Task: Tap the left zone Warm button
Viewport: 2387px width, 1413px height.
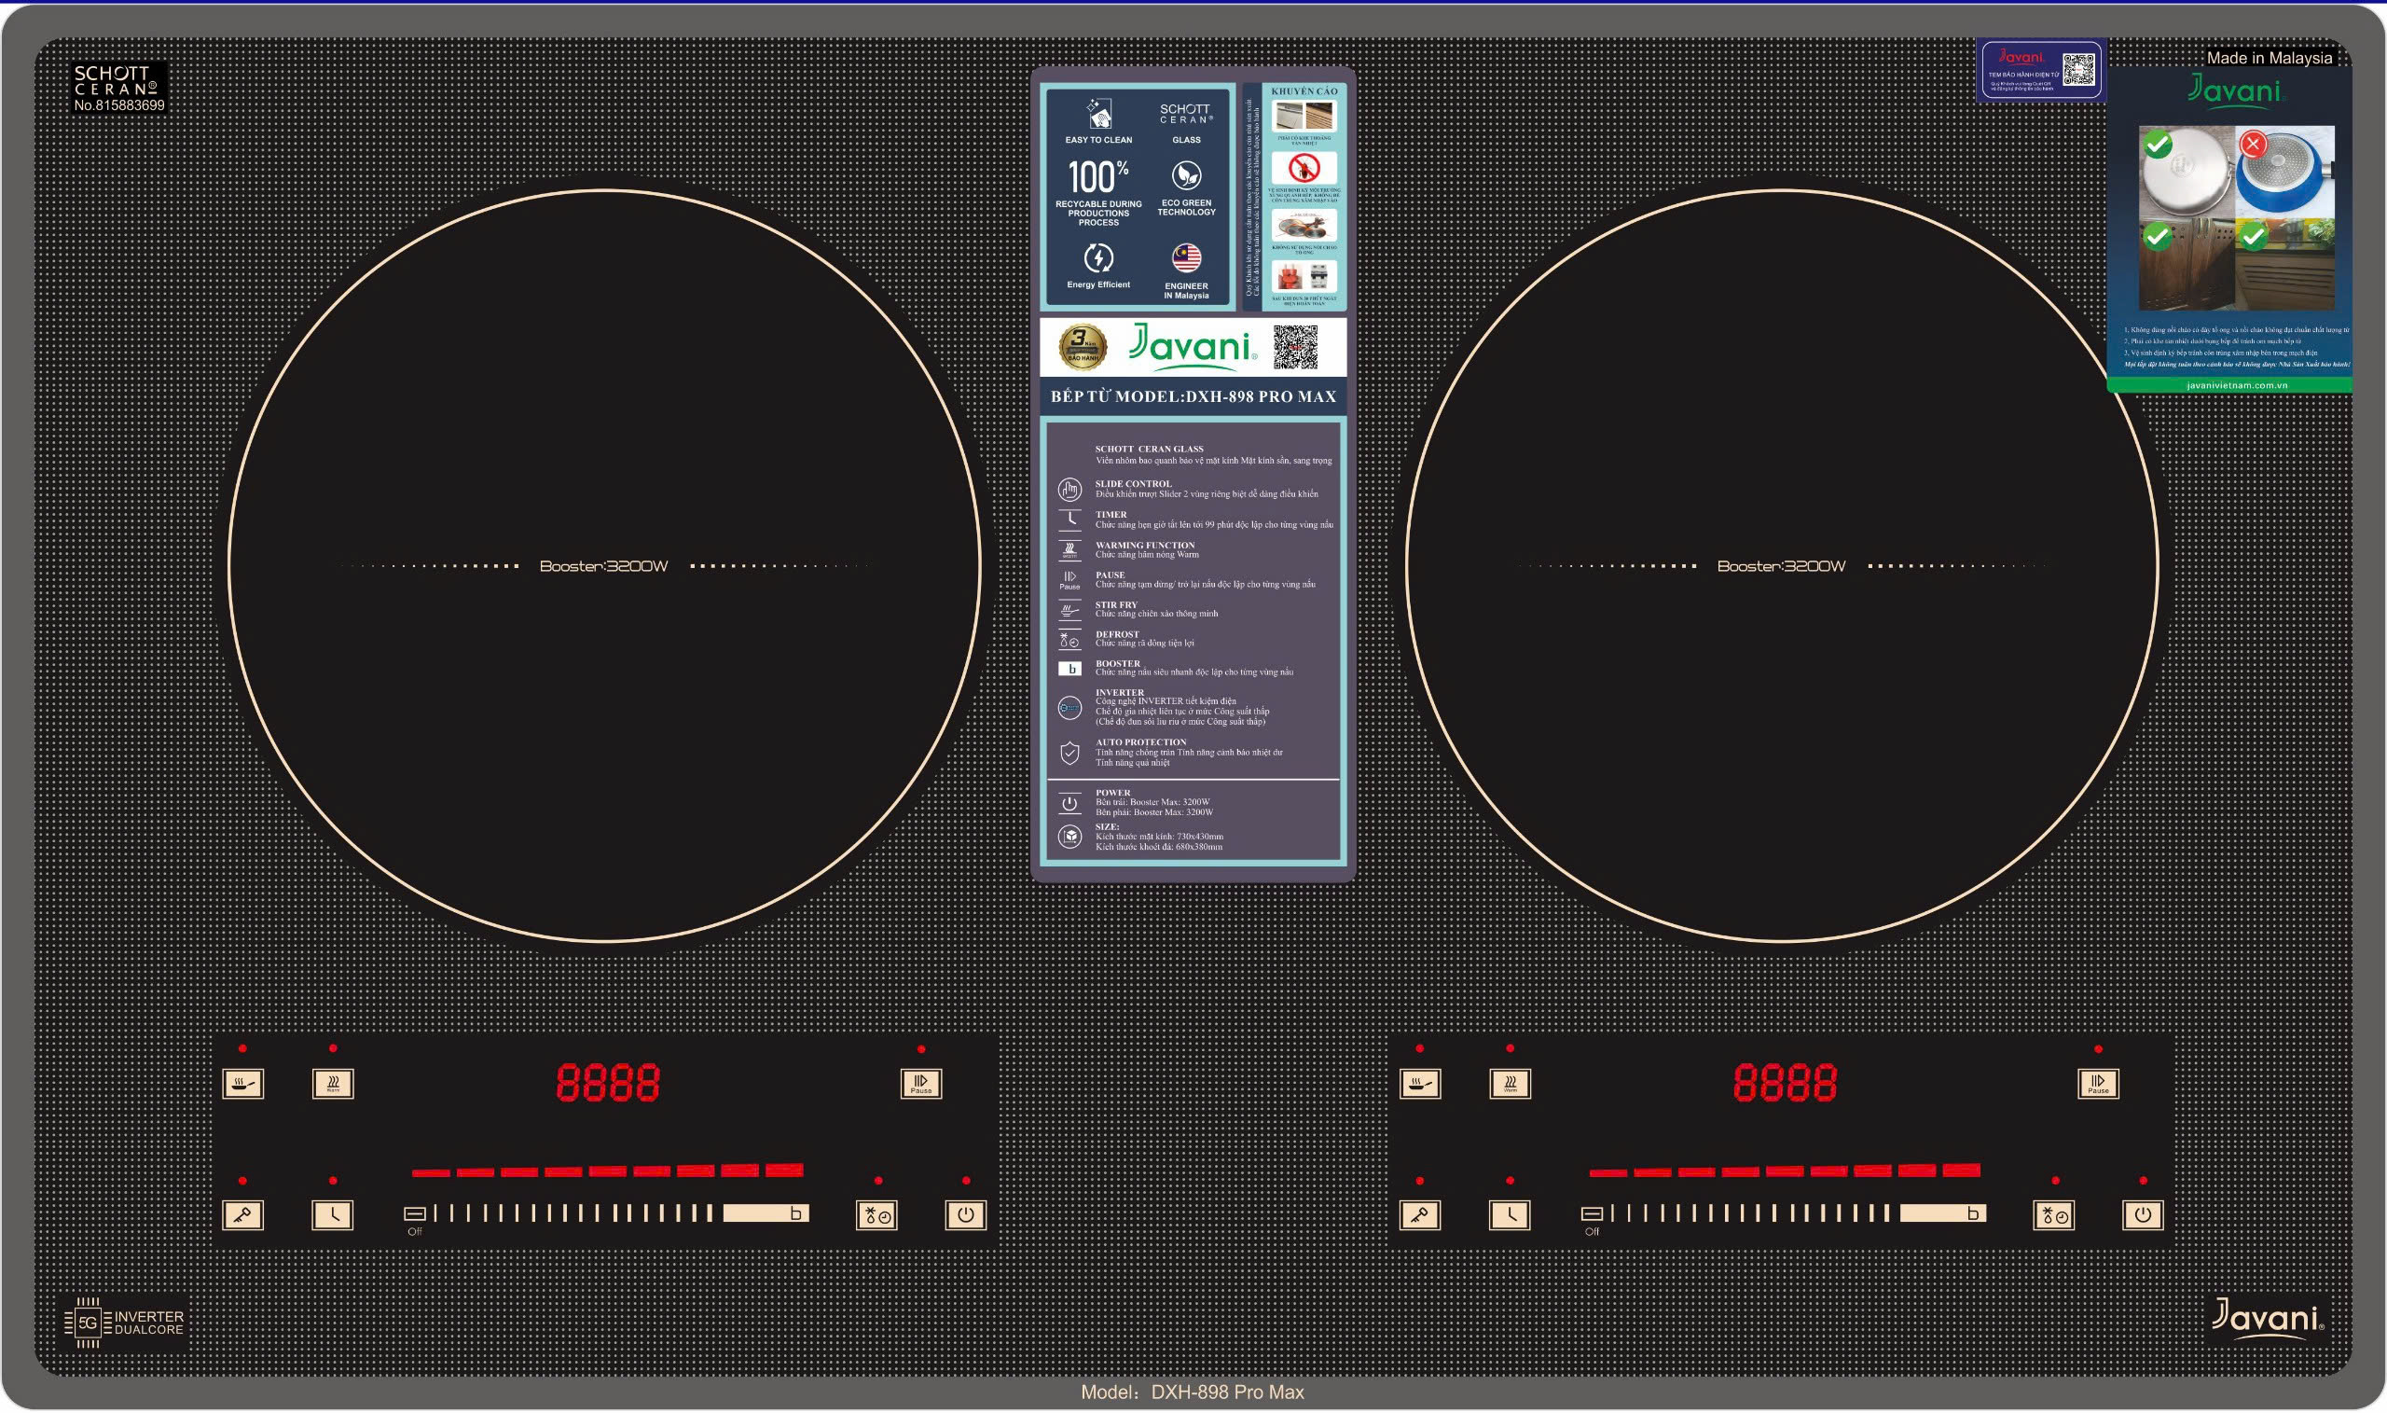Action: tap(333, 1084)
